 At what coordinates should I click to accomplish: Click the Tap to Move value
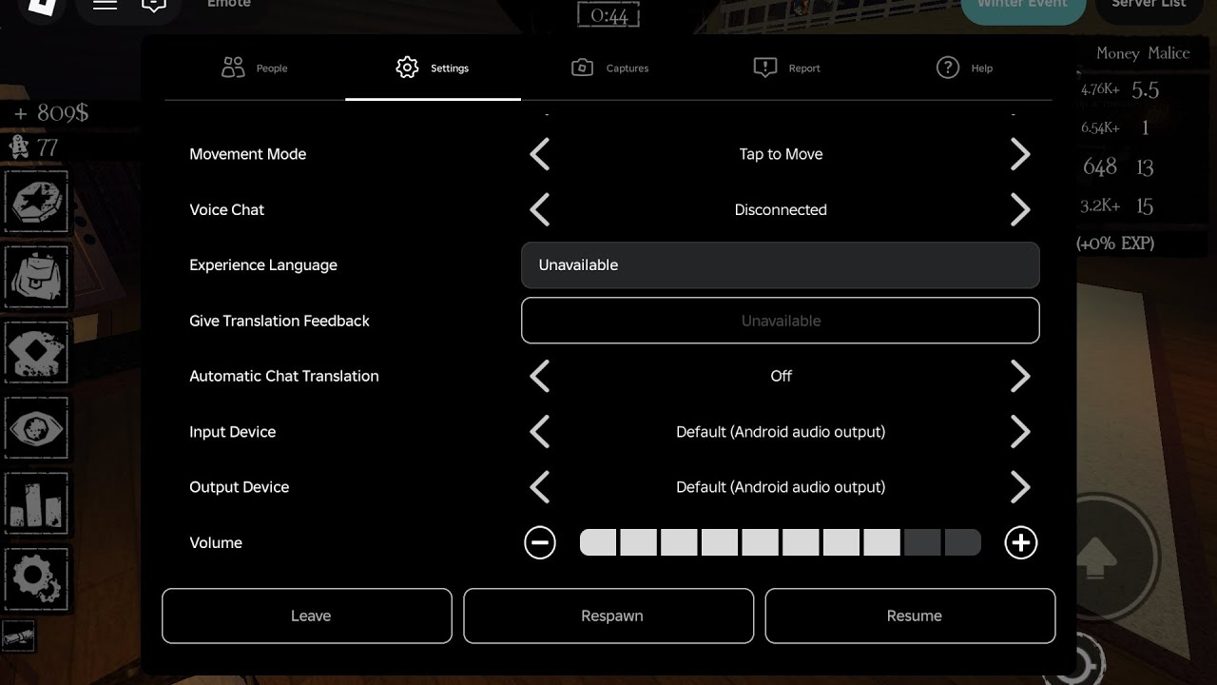tap(781, 154)
